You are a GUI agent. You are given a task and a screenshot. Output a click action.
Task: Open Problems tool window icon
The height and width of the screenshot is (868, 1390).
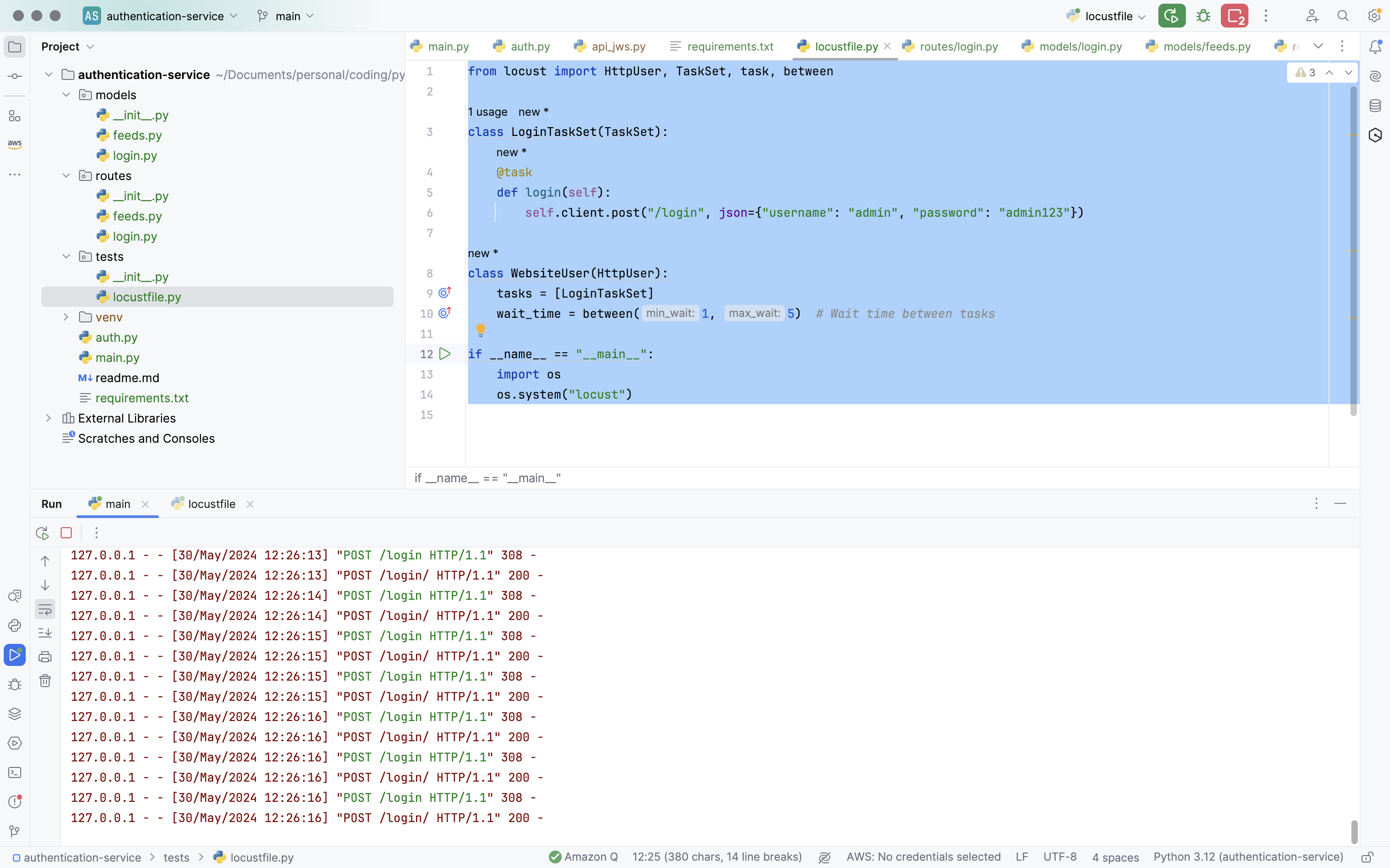(15, 802)
